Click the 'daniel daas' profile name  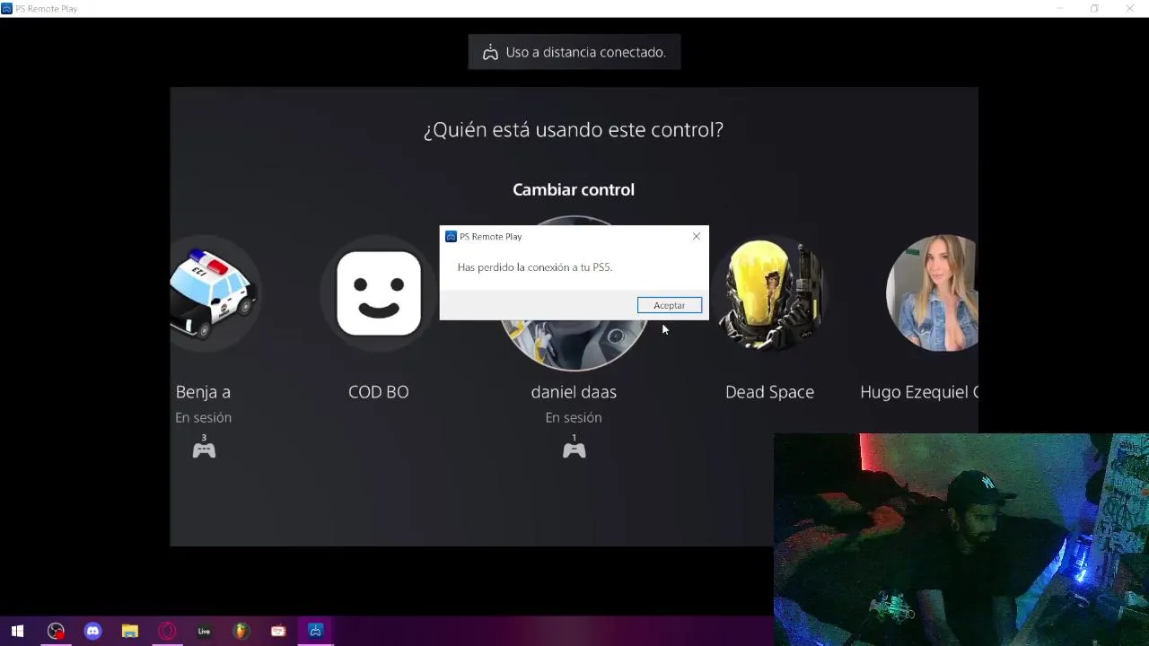click(574, 392)
